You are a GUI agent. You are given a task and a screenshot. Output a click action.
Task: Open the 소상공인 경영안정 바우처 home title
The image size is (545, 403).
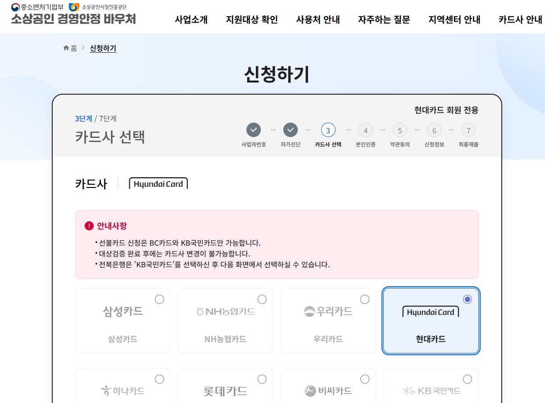point(73,19)
